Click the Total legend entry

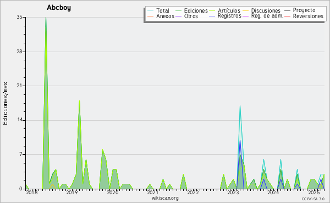point(158,10)
